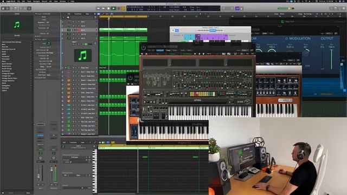Toggle the yellow Cycle mode button
This screenshot has width=347, height=195.
click(124, 9)
